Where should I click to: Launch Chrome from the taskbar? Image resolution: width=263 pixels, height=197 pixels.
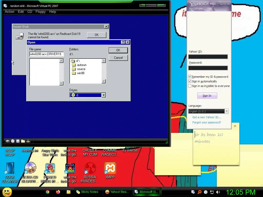pyautogui.click(x=48, y=192)
